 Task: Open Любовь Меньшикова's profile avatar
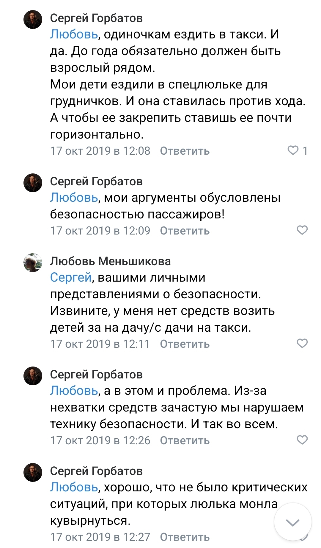pos(33,263)
